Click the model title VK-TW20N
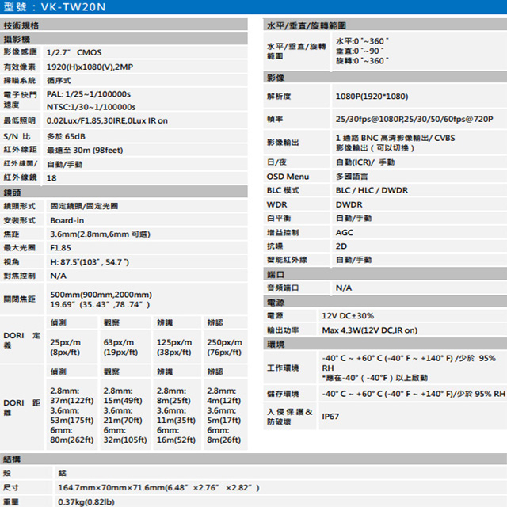Screen dimensions: 507x507 73,7
